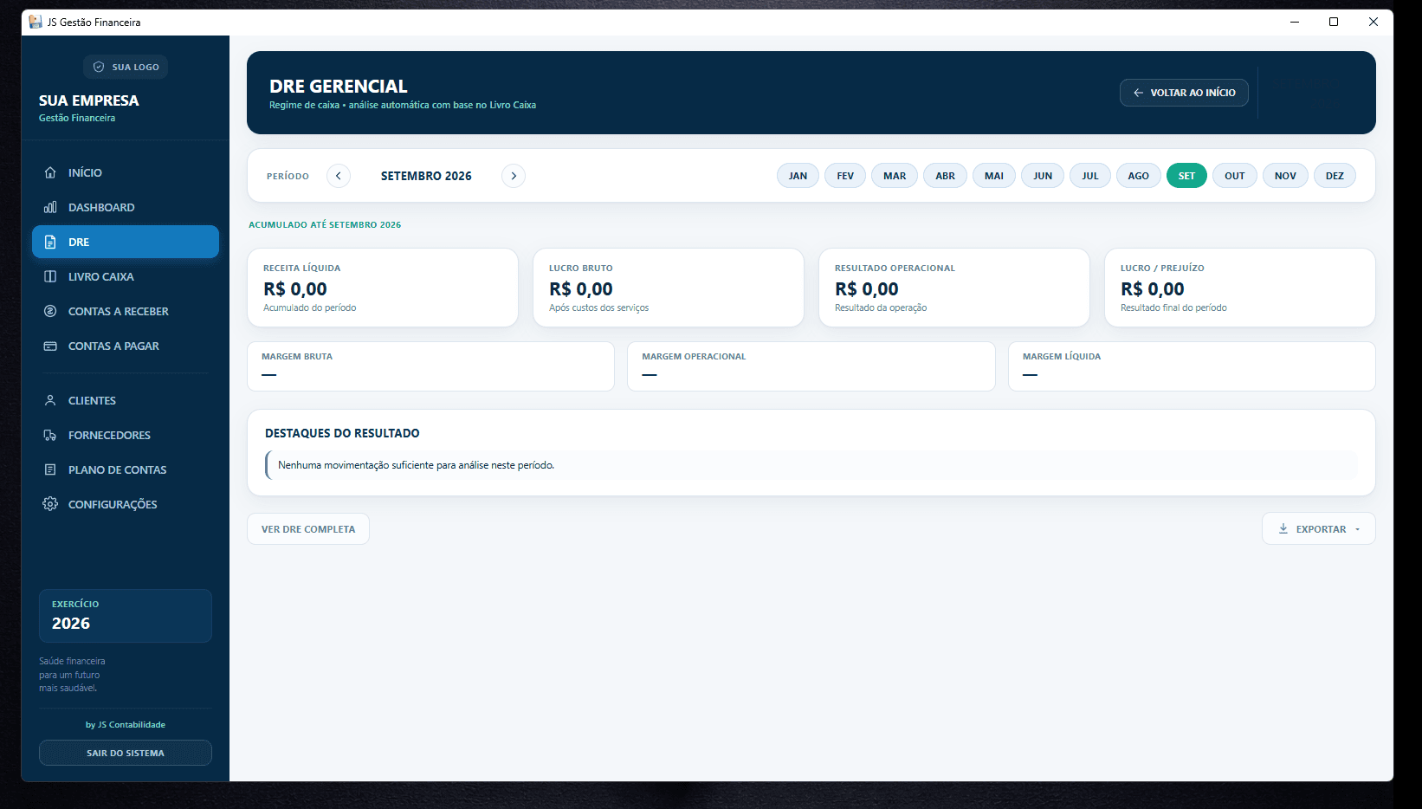Click 'by JS Contabilidade' credit text
The width and height of the screenshot is (1422, 809).
126,725
